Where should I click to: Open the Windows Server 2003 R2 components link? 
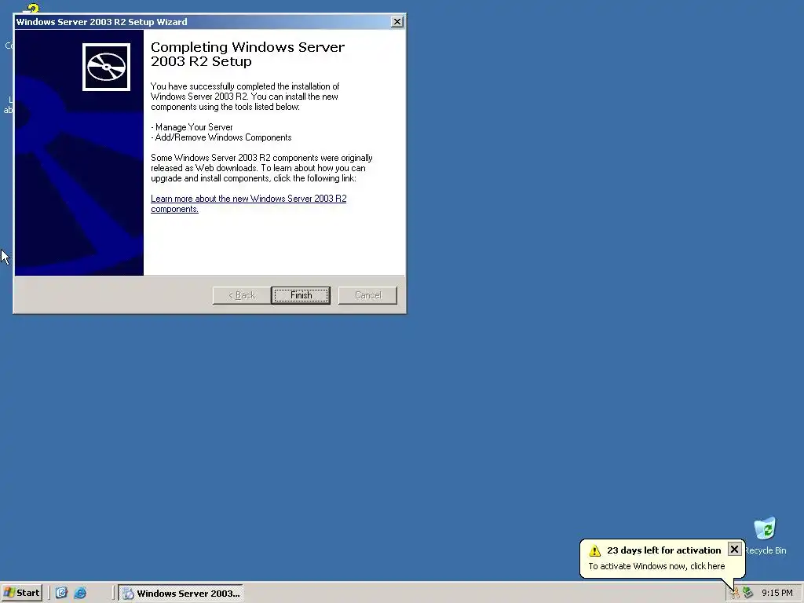coord(249,203)
